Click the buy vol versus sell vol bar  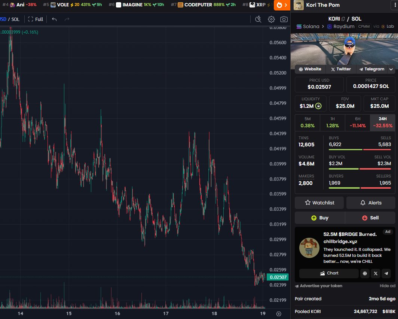click(360, 169)
